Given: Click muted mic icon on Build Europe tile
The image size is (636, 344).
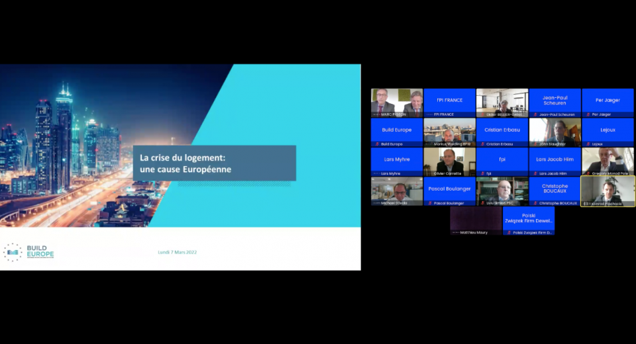Looking at the screenshot, I should pos(377,144).
